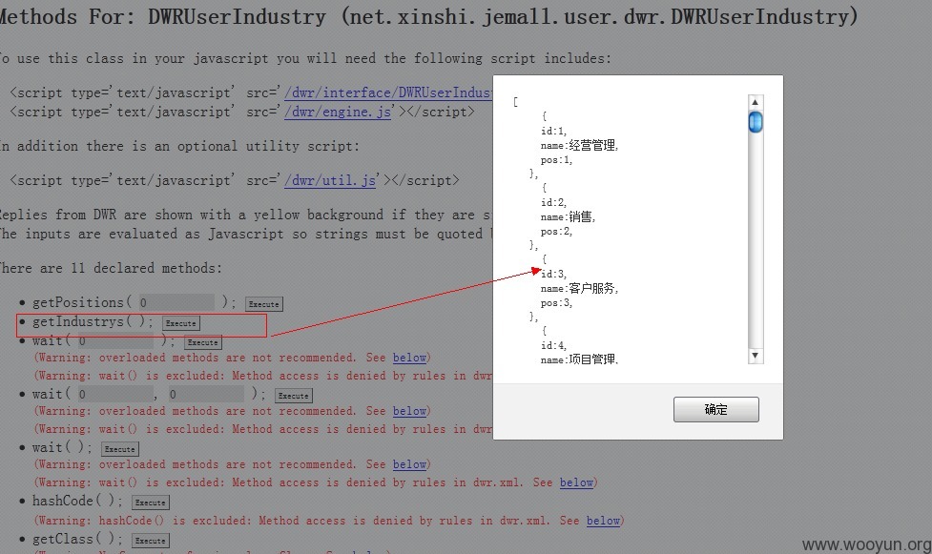Open the /dwr/interface/DWRUserIndustry script link
932x554 pixels.
[388, 92]
